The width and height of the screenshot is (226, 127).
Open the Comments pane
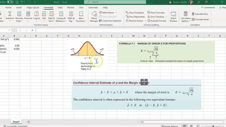[x=208, y=7]
